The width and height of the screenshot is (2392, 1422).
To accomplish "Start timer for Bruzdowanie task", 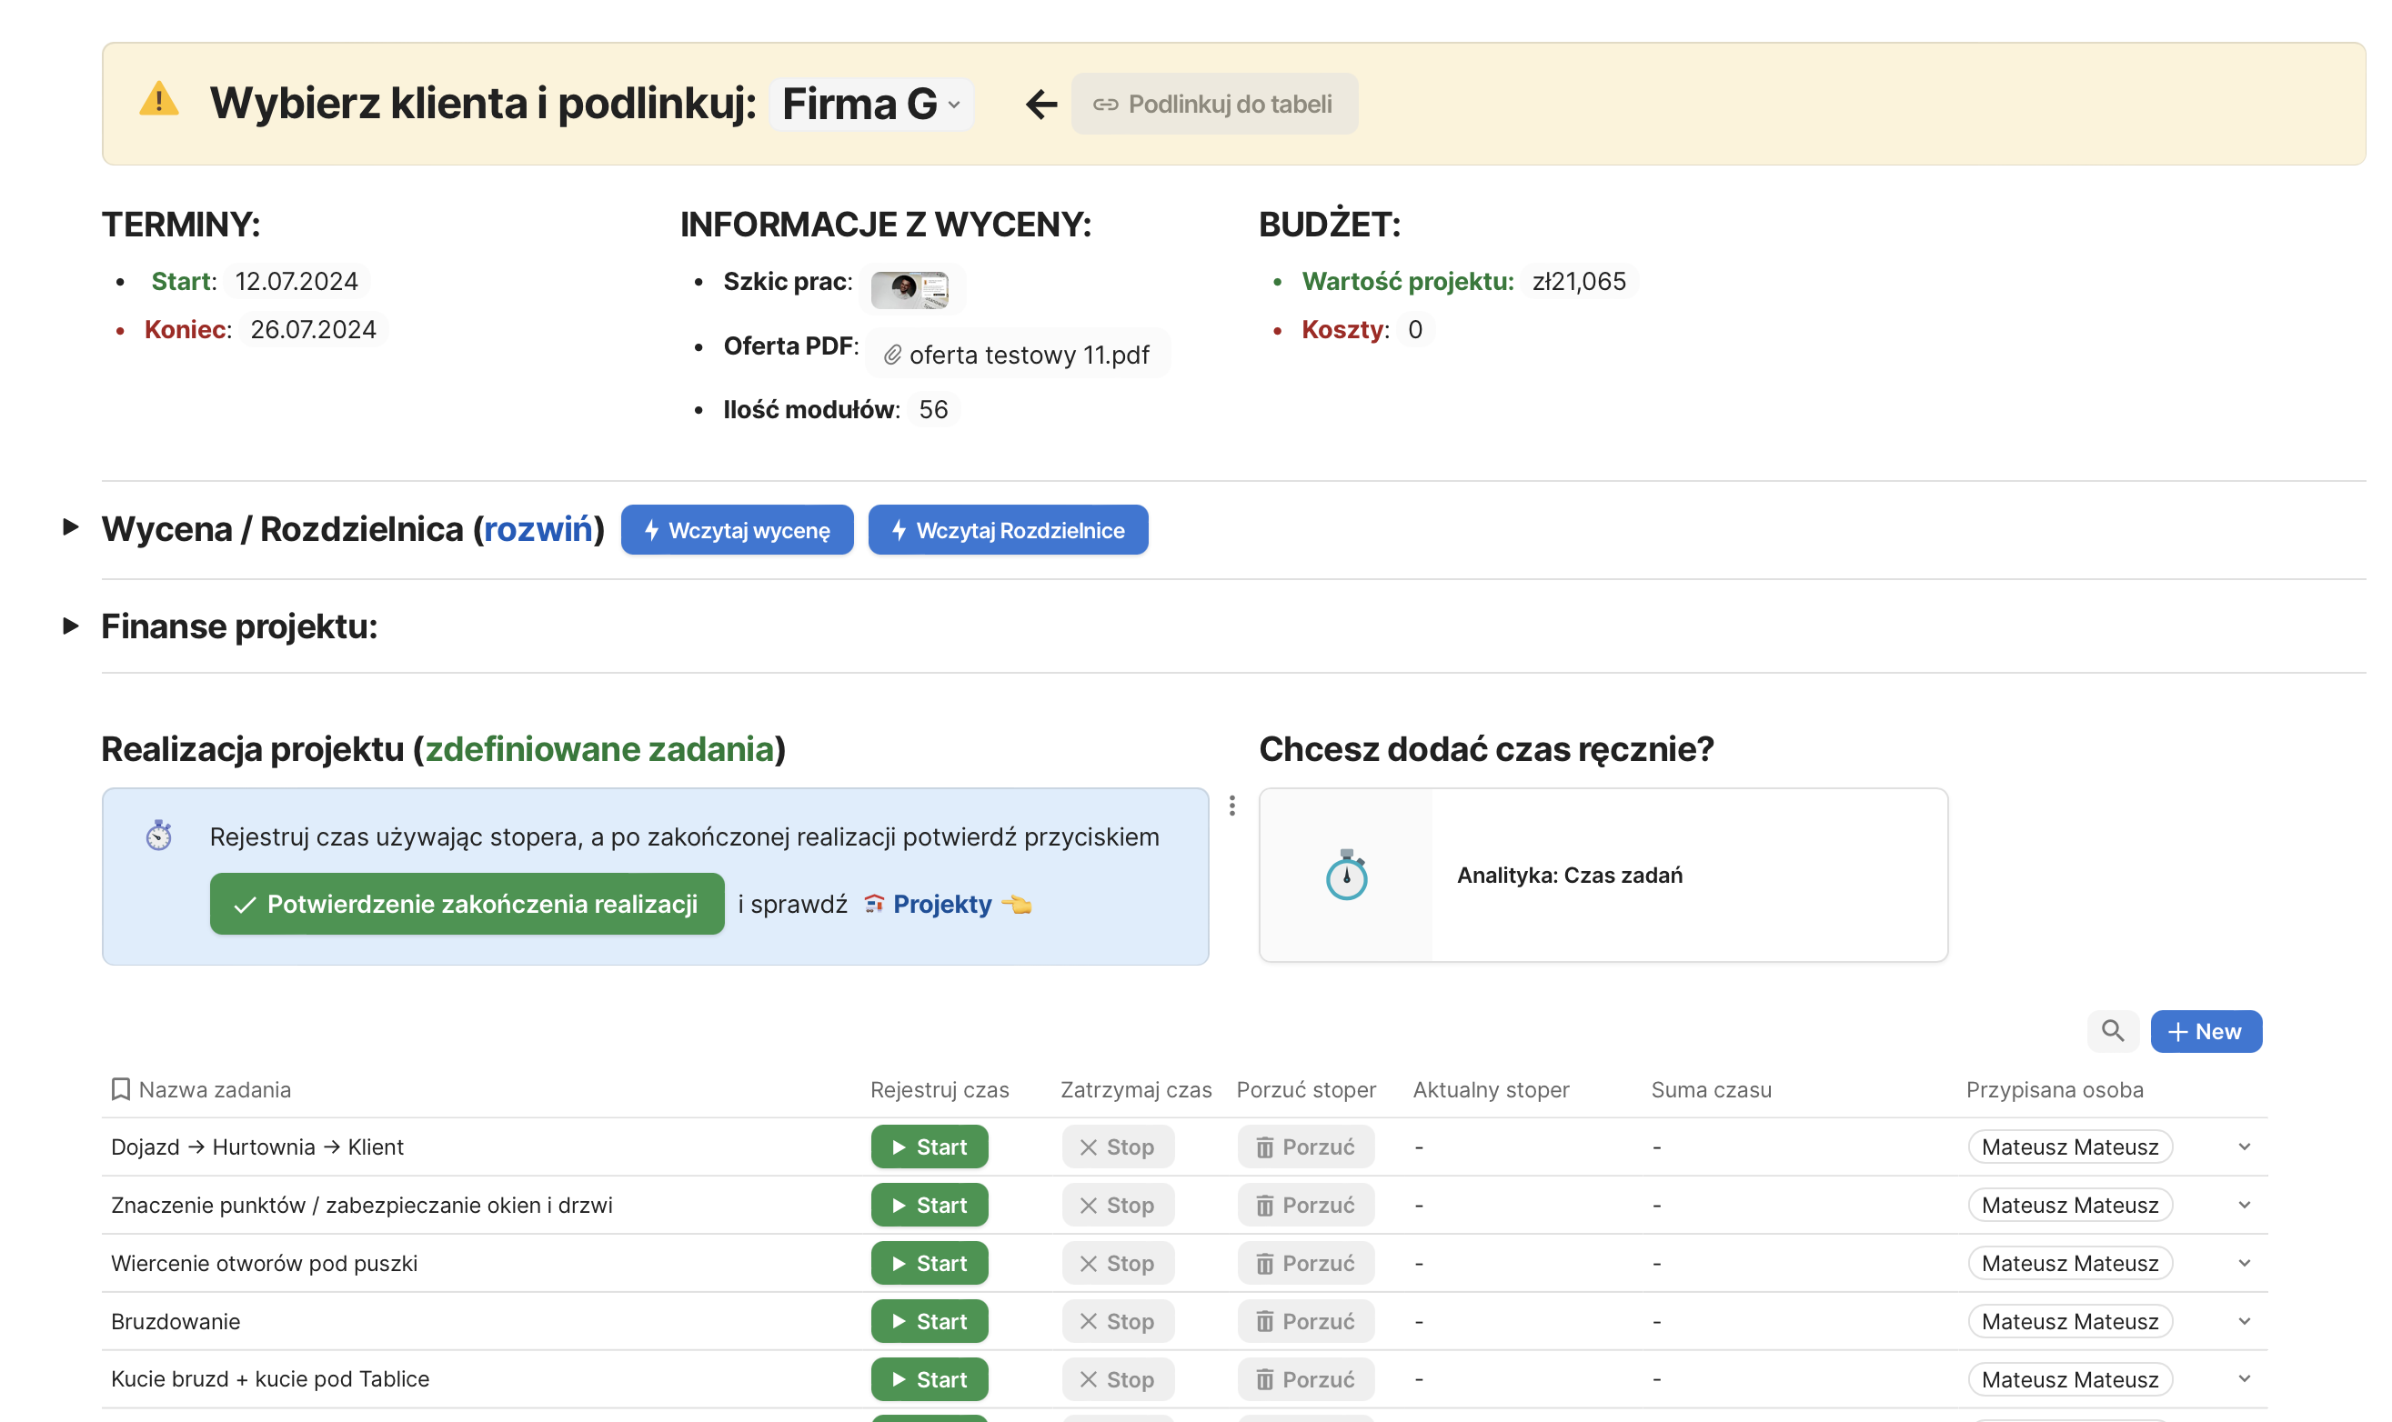I will point(929,1321).
